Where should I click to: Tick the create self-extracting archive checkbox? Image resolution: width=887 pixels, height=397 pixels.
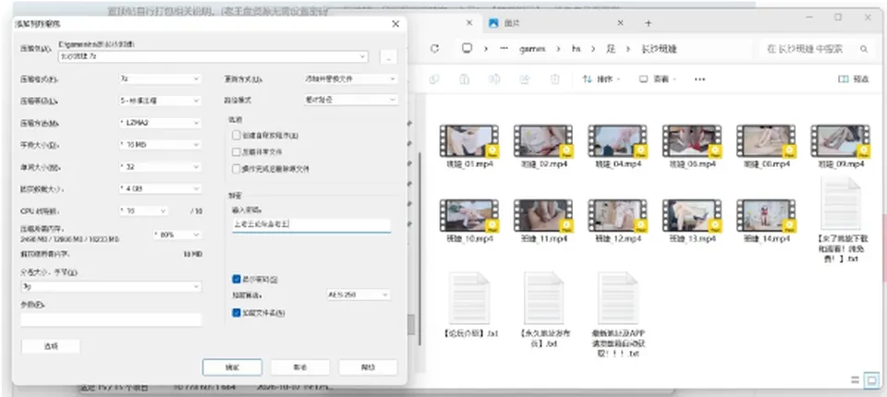(x=236, y=135)
